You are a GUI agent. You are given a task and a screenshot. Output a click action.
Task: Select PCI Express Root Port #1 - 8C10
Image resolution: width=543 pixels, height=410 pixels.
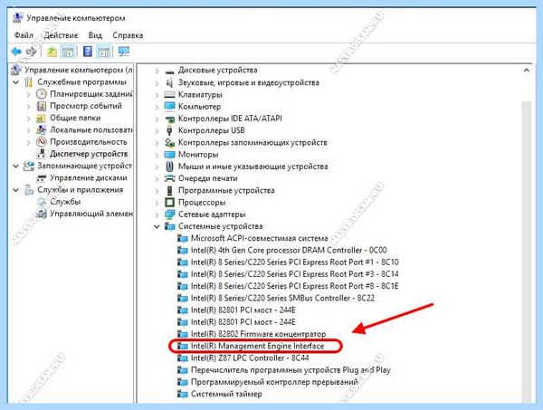point(295,262)
